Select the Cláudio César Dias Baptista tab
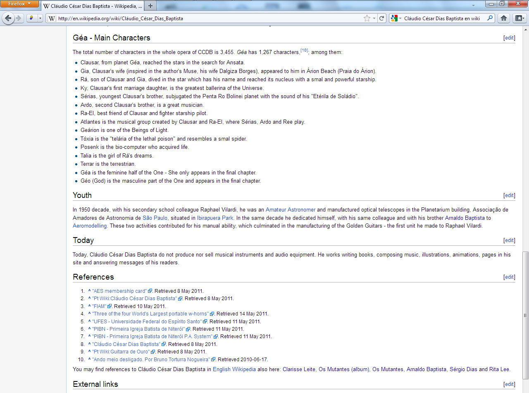This screenshot has height=393, width=529. click(x=93, y=6)
